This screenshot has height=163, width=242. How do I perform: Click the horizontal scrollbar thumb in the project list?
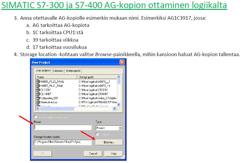click(57, 108)
